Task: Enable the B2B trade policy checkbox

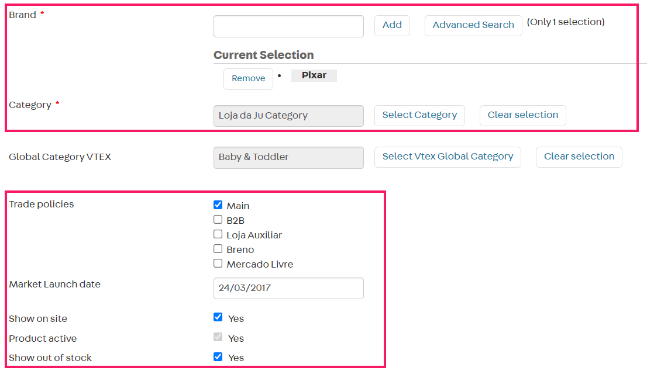Action: [x=218, y=220]
